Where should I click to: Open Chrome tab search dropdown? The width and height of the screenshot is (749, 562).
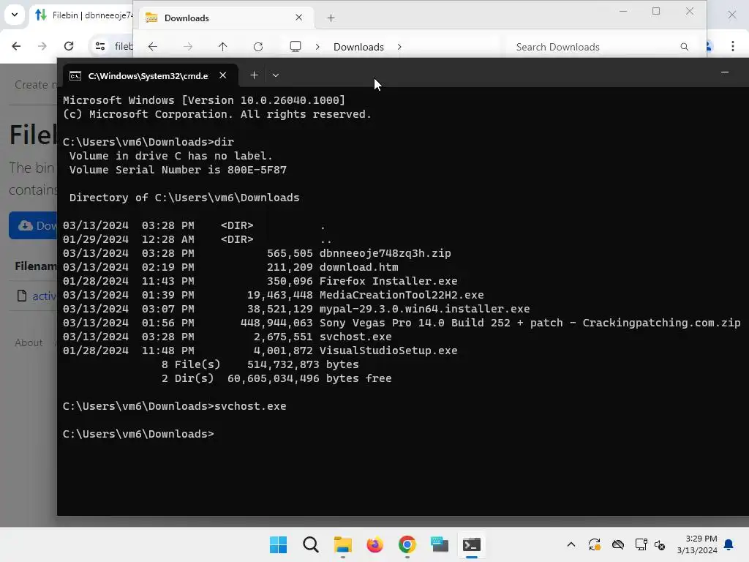[x=15, y=15]
